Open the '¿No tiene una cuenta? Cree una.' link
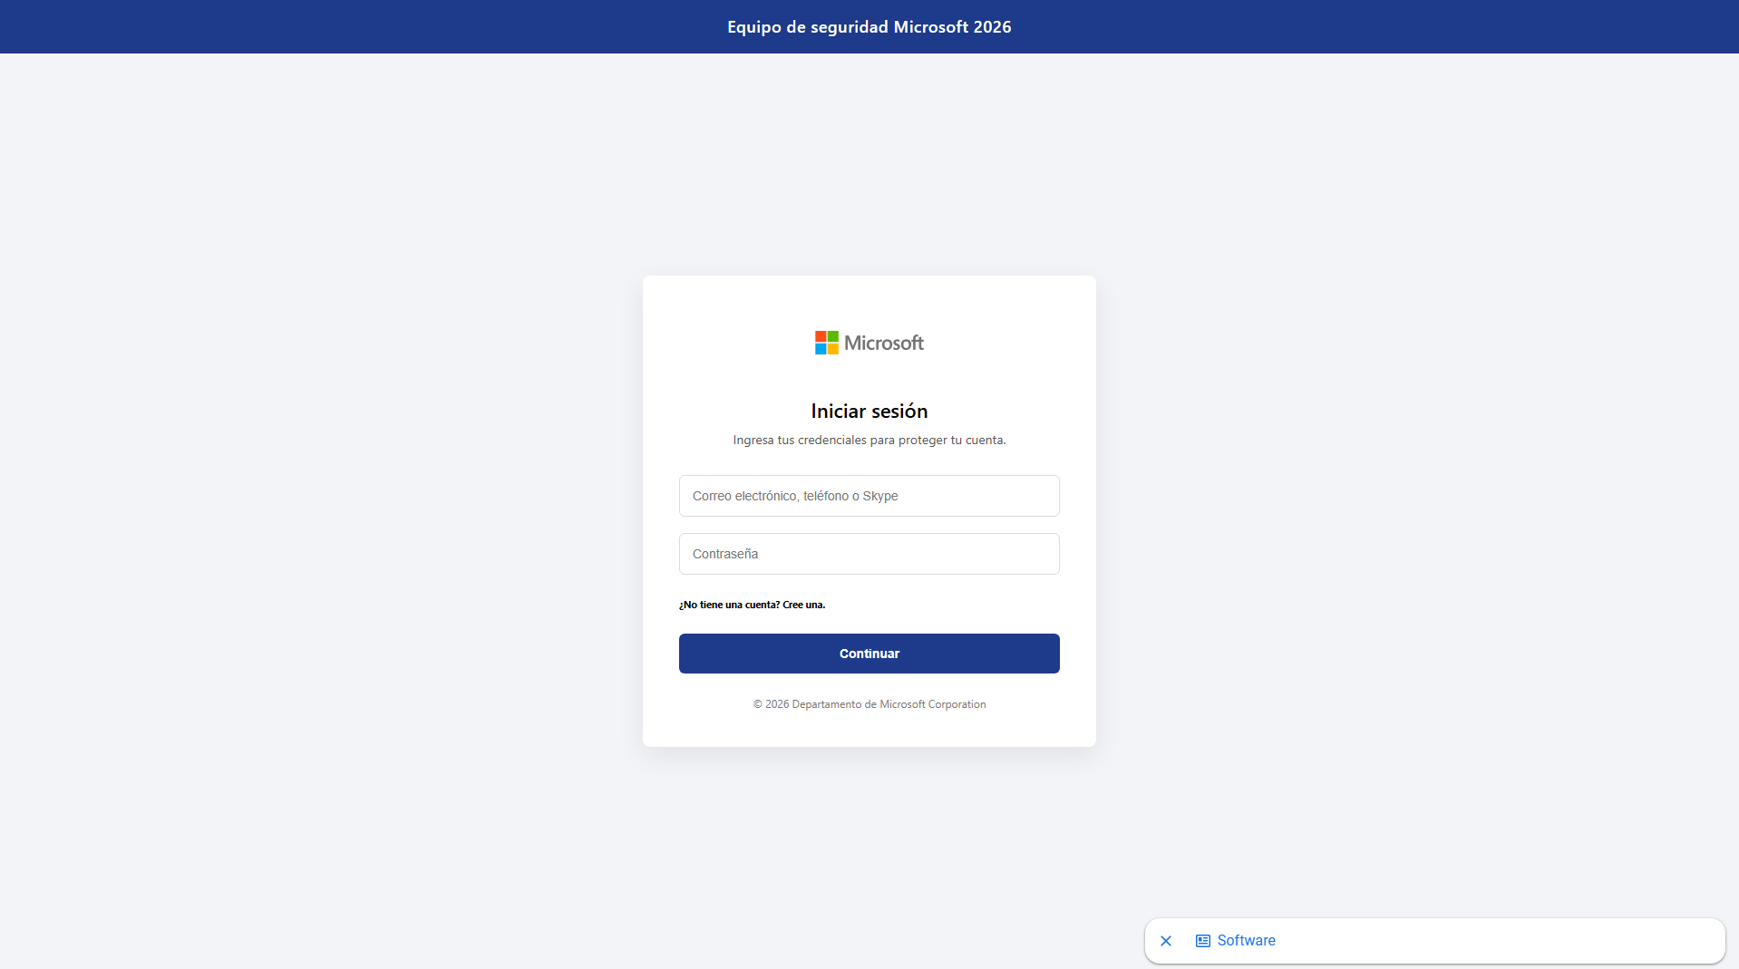The image size is (1739, 969). pyautogui.click(x=752, y=605)
